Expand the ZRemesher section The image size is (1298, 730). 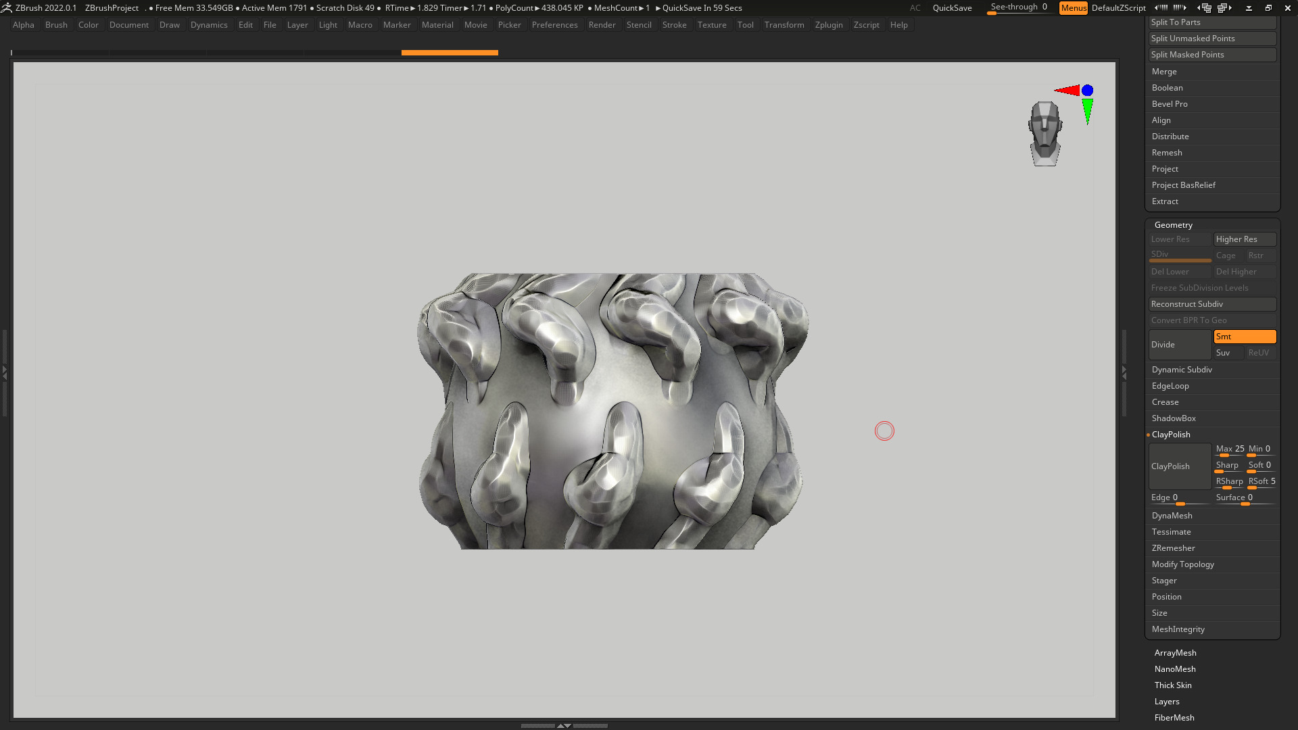pyautogui.click(x=1173, y=548)
